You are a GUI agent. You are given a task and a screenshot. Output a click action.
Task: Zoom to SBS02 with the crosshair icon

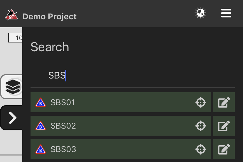tap(201, 126)
